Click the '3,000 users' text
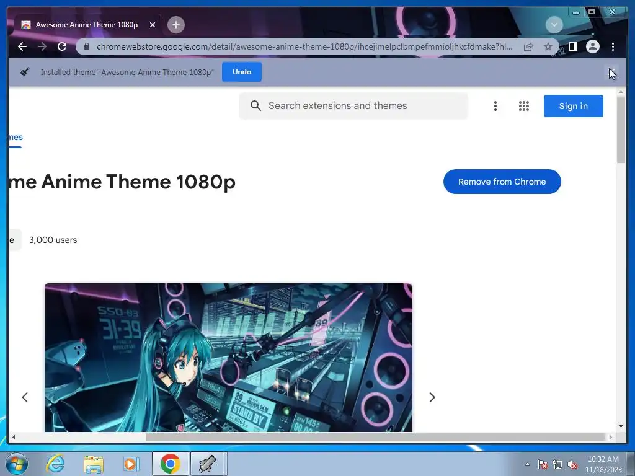Screen dimensions: 635x476 53,240
